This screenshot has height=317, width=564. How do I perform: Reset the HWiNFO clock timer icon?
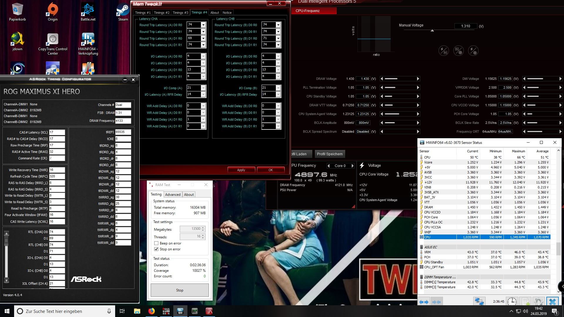(x=512, y=301)
